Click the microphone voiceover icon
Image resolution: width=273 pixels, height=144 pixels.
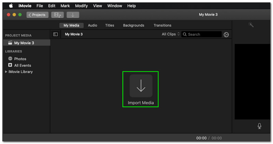click(x=259, y=126)
